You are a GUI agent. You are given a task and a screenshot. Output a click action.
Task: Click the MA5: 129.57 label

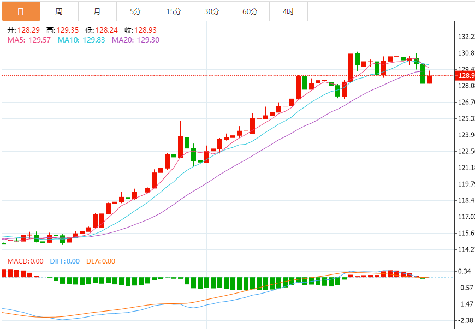29,40
